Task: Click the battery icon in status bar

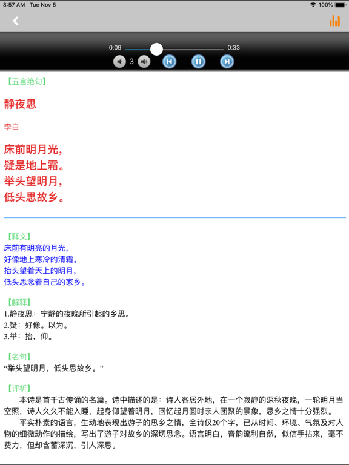Action: tap(341, 5)
